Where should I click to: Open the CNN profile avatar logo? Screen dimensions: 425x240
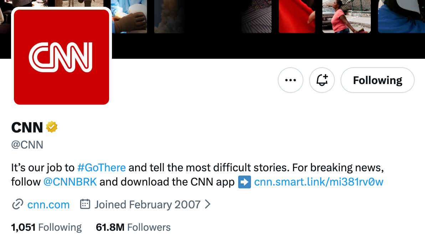pos(61,57)
